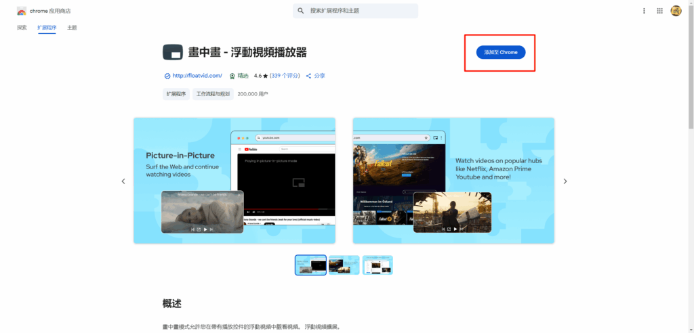Select the first carousel thumbnail

pyautogui.click(x=310, y=265)
